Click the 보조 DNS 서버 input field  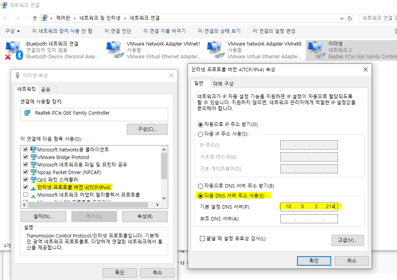coord(309,219)
